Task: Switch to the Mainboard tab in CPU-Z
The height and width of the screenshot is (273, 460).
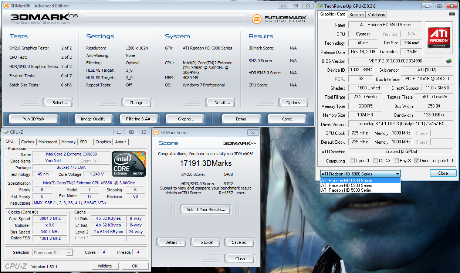Action: [48, 142]
